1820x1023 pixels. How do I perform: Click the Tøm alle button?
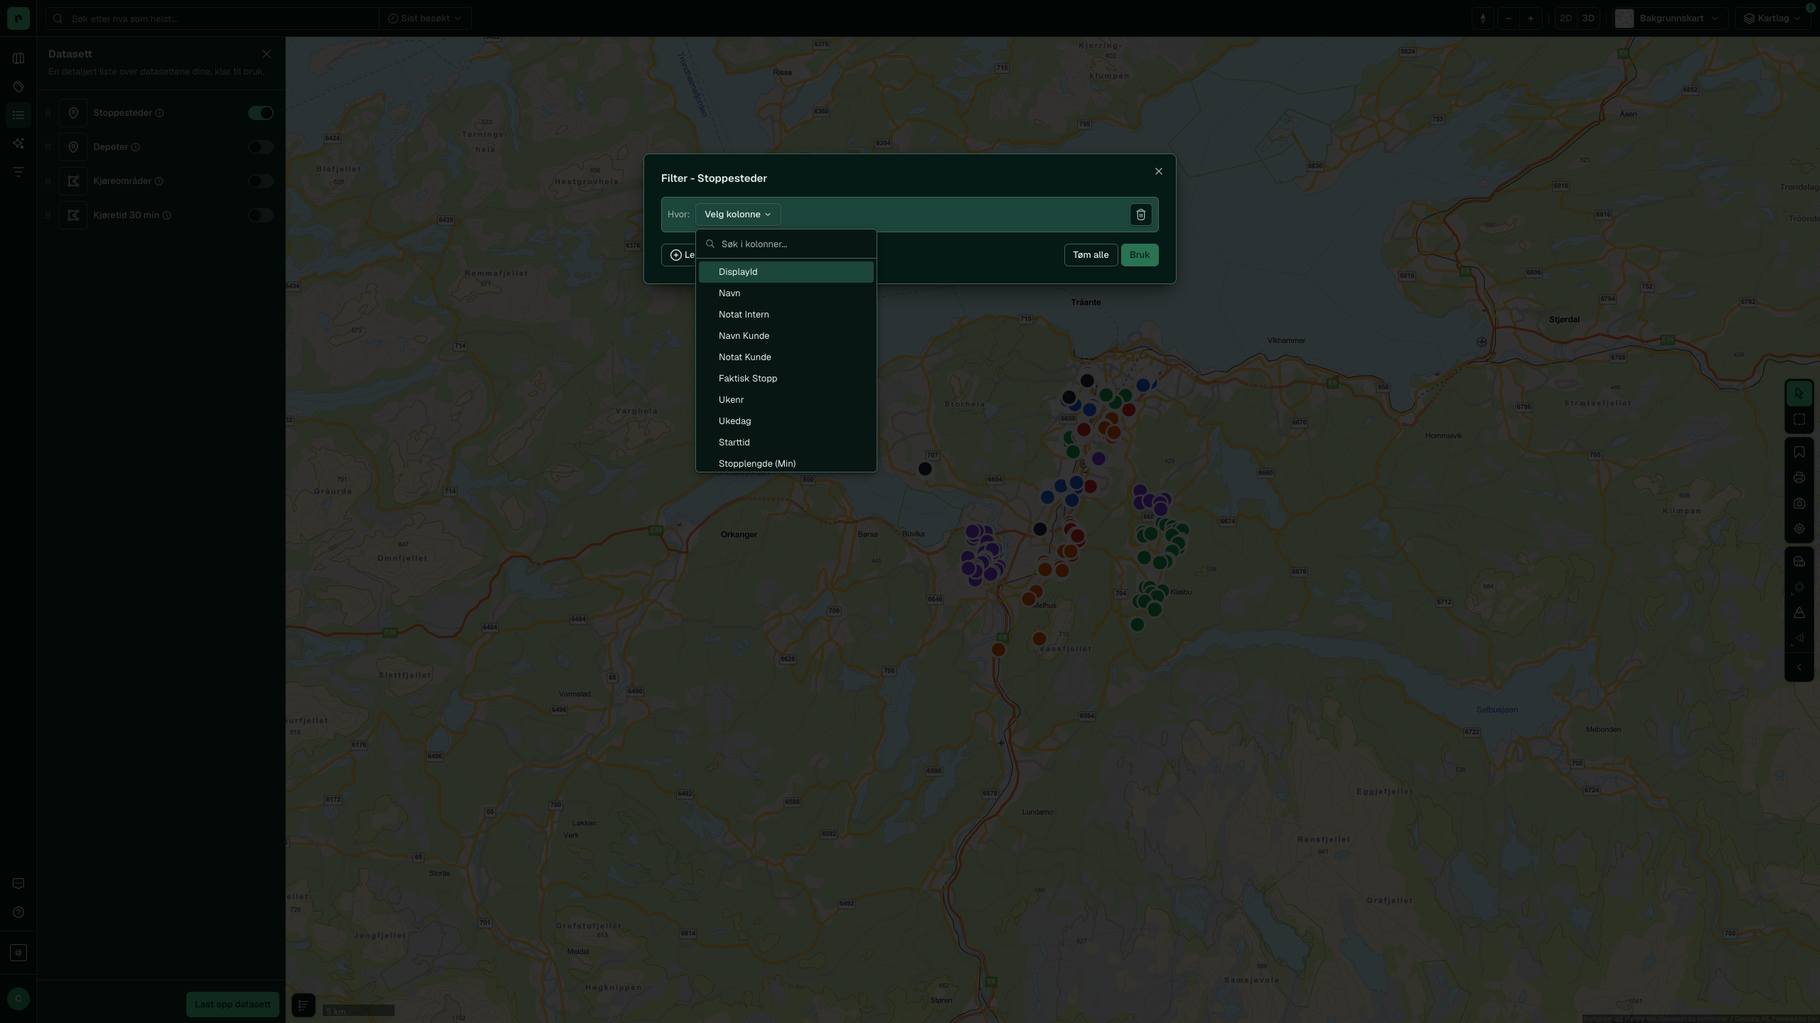1091,255
